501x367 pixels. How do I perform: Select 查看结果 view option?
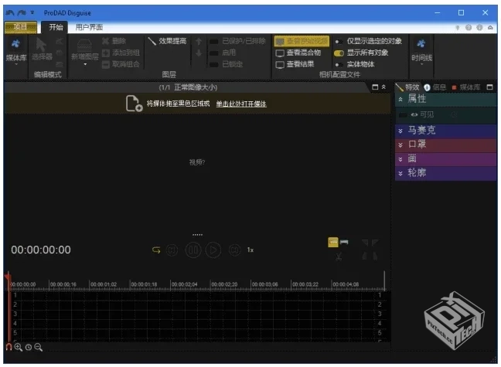295,65
